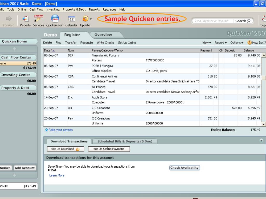This screenshot has height=199, width=266.
Task: Click Set Up Online
Action: pos(127,43)
